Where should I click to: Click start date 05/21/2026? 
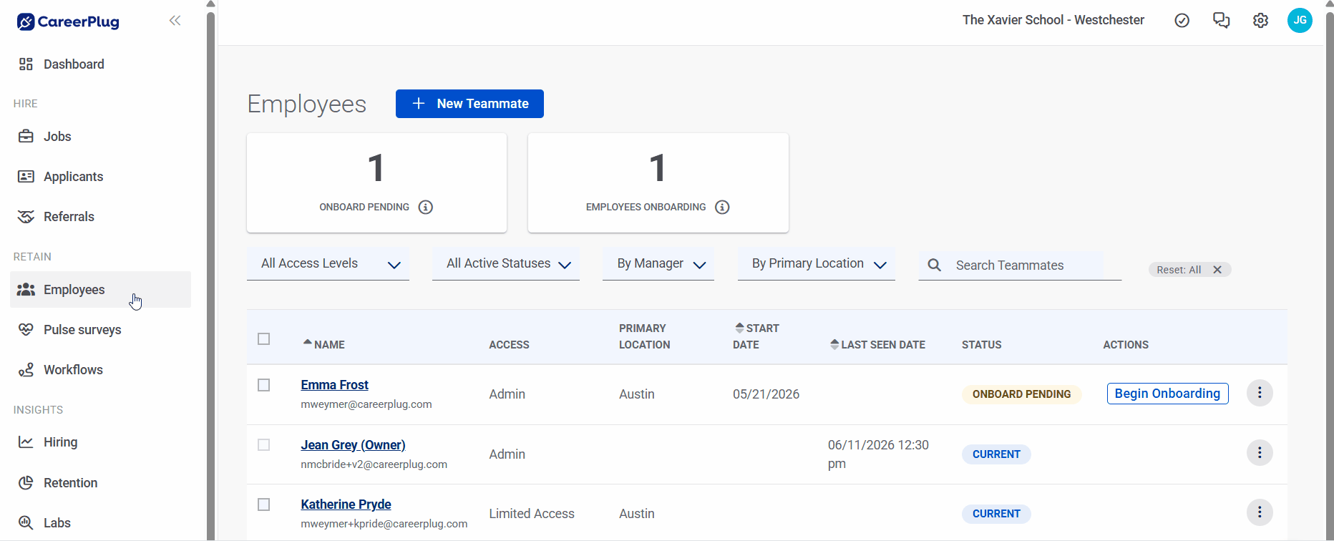[766, 394]
